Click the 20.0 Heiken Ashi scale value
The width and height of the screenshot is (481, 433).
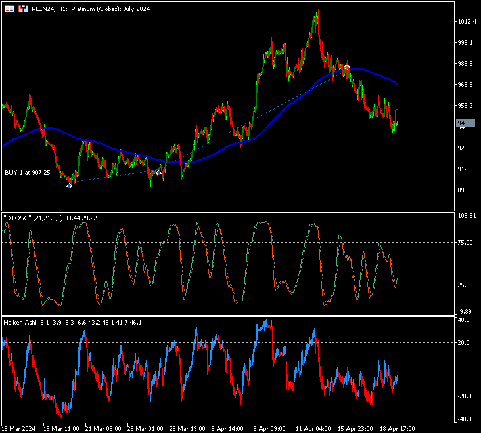coord(463,343)
